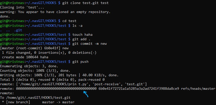The height and width of the screenshot is (105, 216).
Task: Click the all-zeros old revision hash
Action: tap(56, 89)
